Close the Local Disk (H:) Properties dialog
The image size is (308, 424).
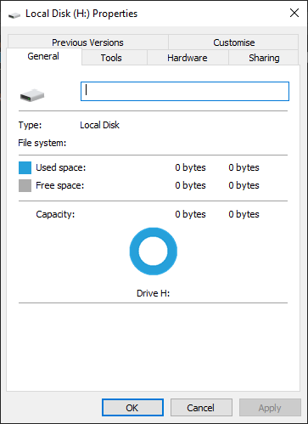pyautogui.click(x=294, y=13)
